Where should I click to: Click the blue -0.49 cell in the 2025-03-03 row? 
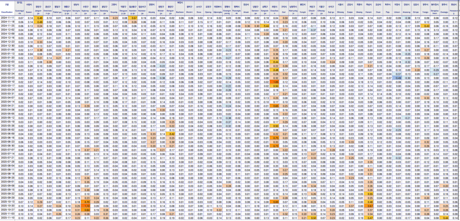click(398, 78)
